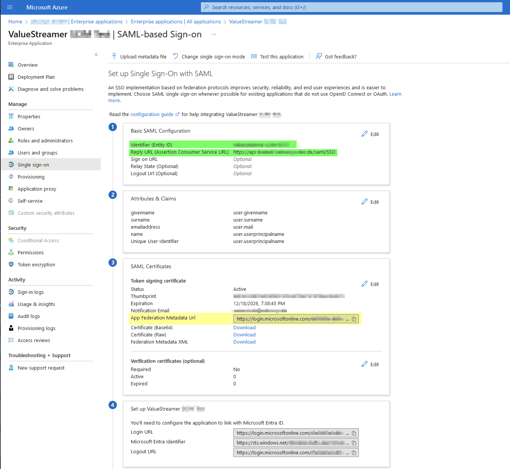Open the configuration guide link
The height and width of the screenshot is (469, 510).
(152, 115)
